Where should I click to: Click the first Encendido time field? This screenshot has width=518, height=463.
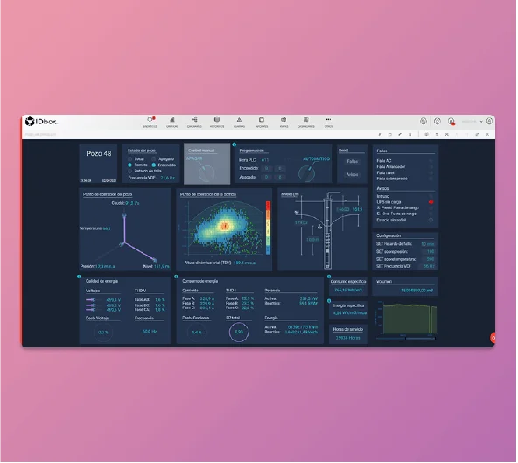coord(266,169)
